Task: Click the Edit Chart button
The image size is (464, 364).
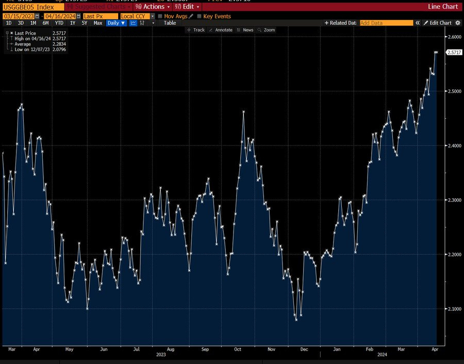Action: (x=438, y=23)
